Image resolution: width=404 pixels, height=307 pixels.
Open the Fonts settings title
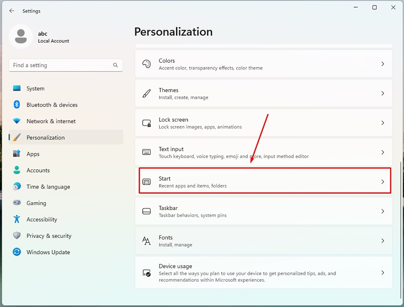pyautogui.click(x=166, y=238)
